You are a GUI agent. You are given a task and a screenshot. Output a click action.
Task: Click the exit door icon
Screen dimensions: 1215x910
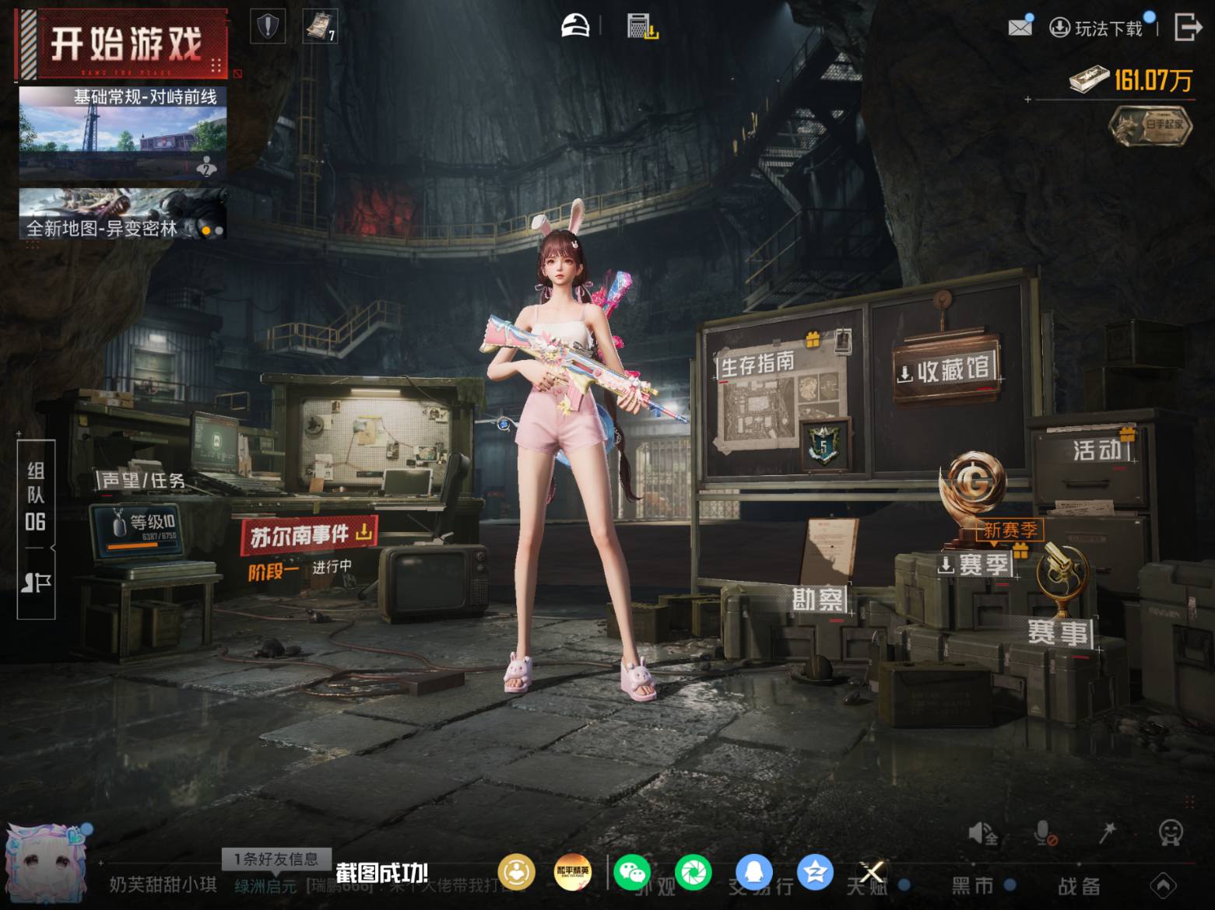1188,26
